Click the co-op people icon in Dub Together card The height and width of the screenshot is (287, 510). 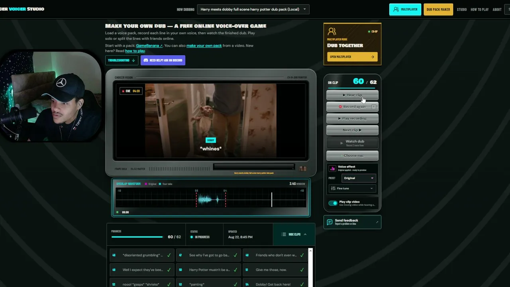tap(332, 31)
